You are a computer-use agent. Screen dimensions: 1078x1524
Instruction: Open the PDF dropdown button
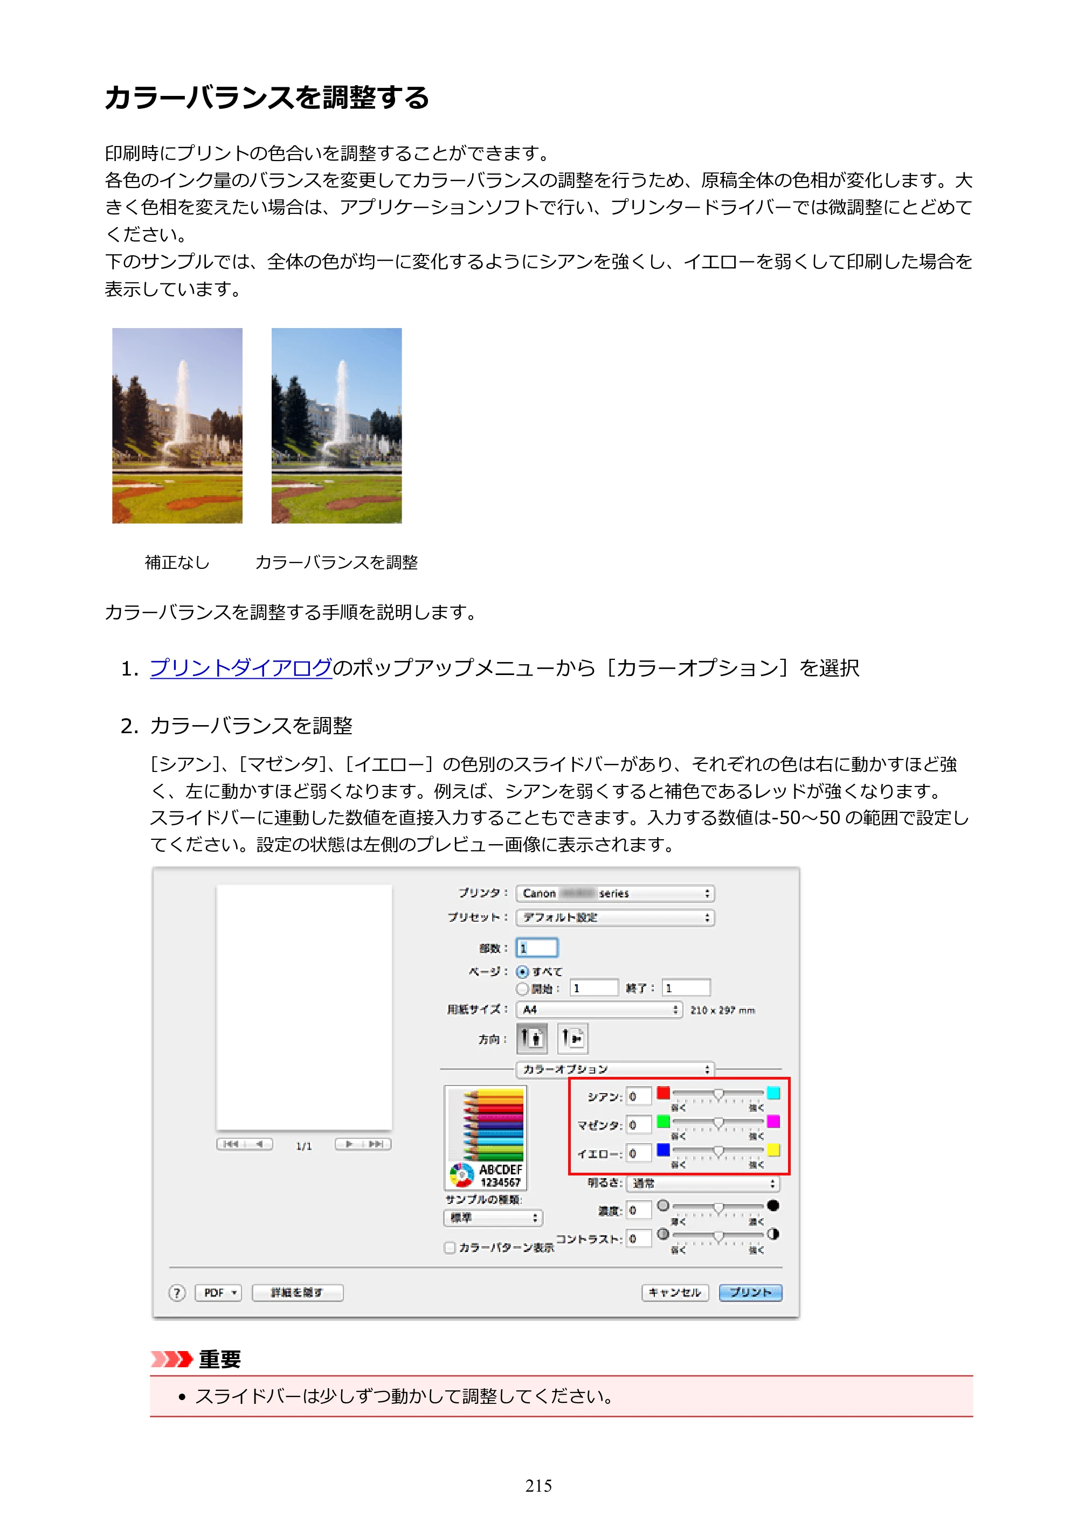(218, 1292)
